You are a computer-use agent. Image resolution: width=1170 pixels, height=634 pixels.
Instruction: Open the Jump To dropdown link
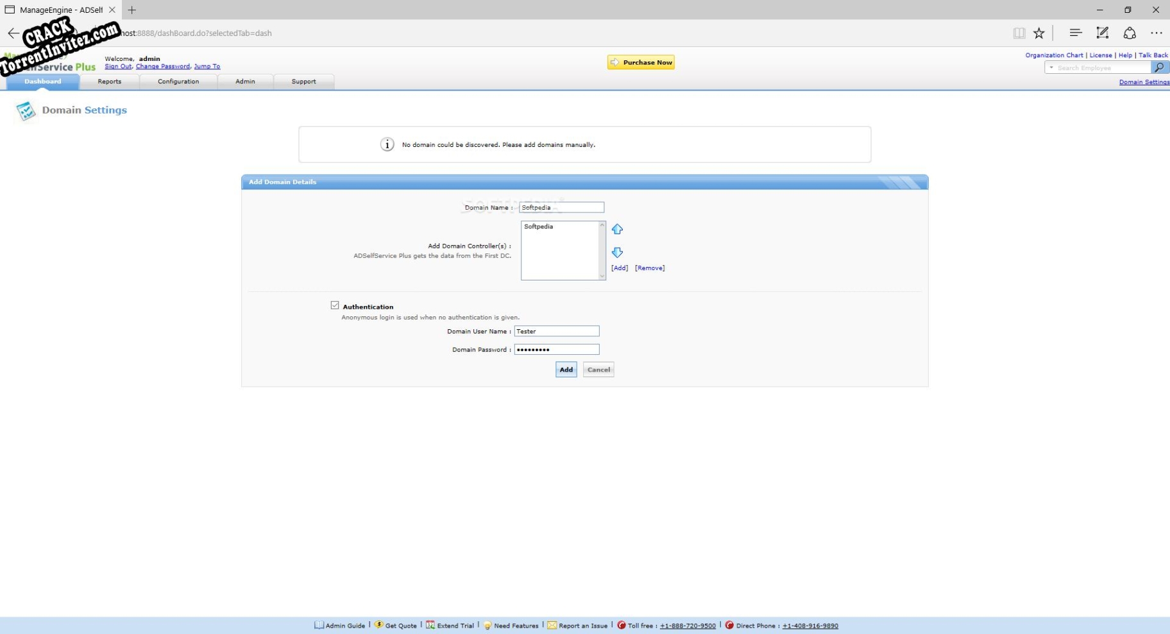(207, 66)
